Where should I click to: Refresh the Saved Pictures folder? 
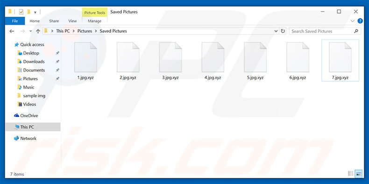283,31
